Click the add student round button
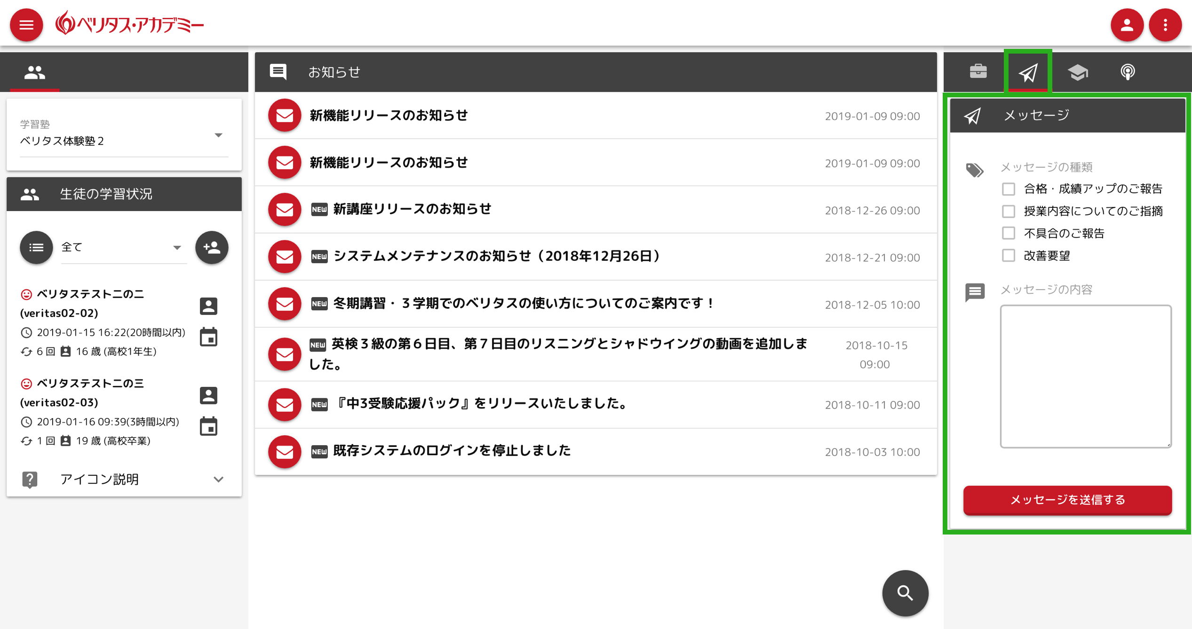The width and height of the screenshot is (1192, 629). point(212,247)
